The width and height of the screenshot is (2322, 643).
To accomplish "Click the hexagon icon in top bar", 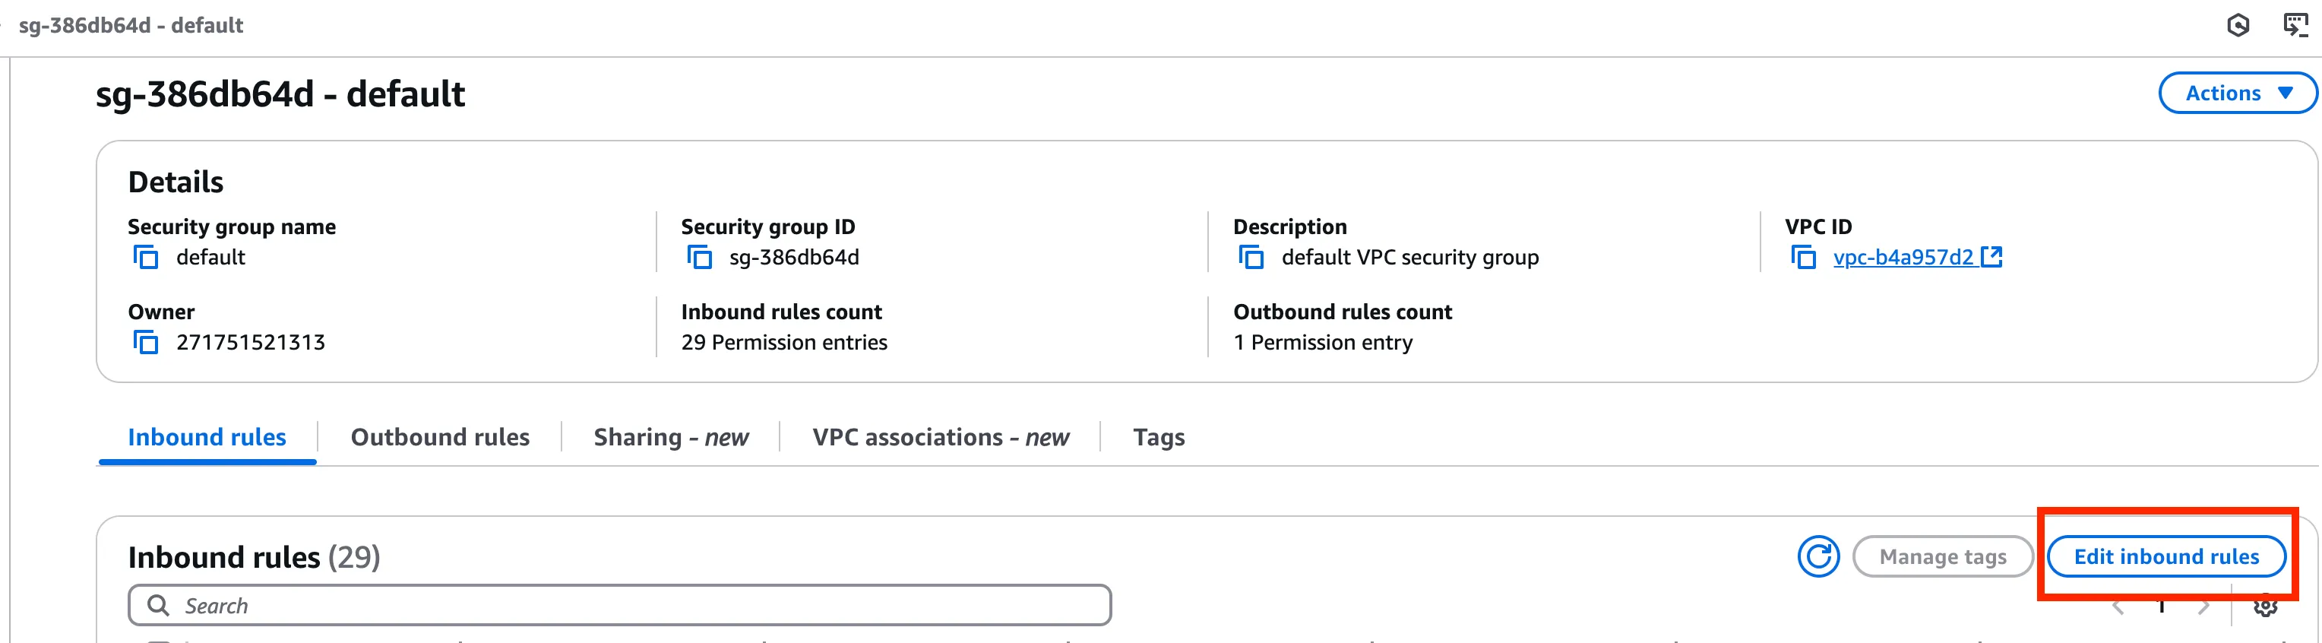I will (2237, 25).
